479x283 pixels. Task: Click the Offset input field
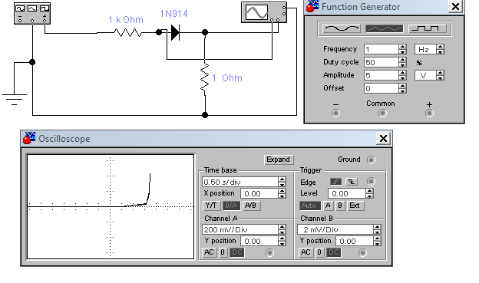(x=382, y=88)
